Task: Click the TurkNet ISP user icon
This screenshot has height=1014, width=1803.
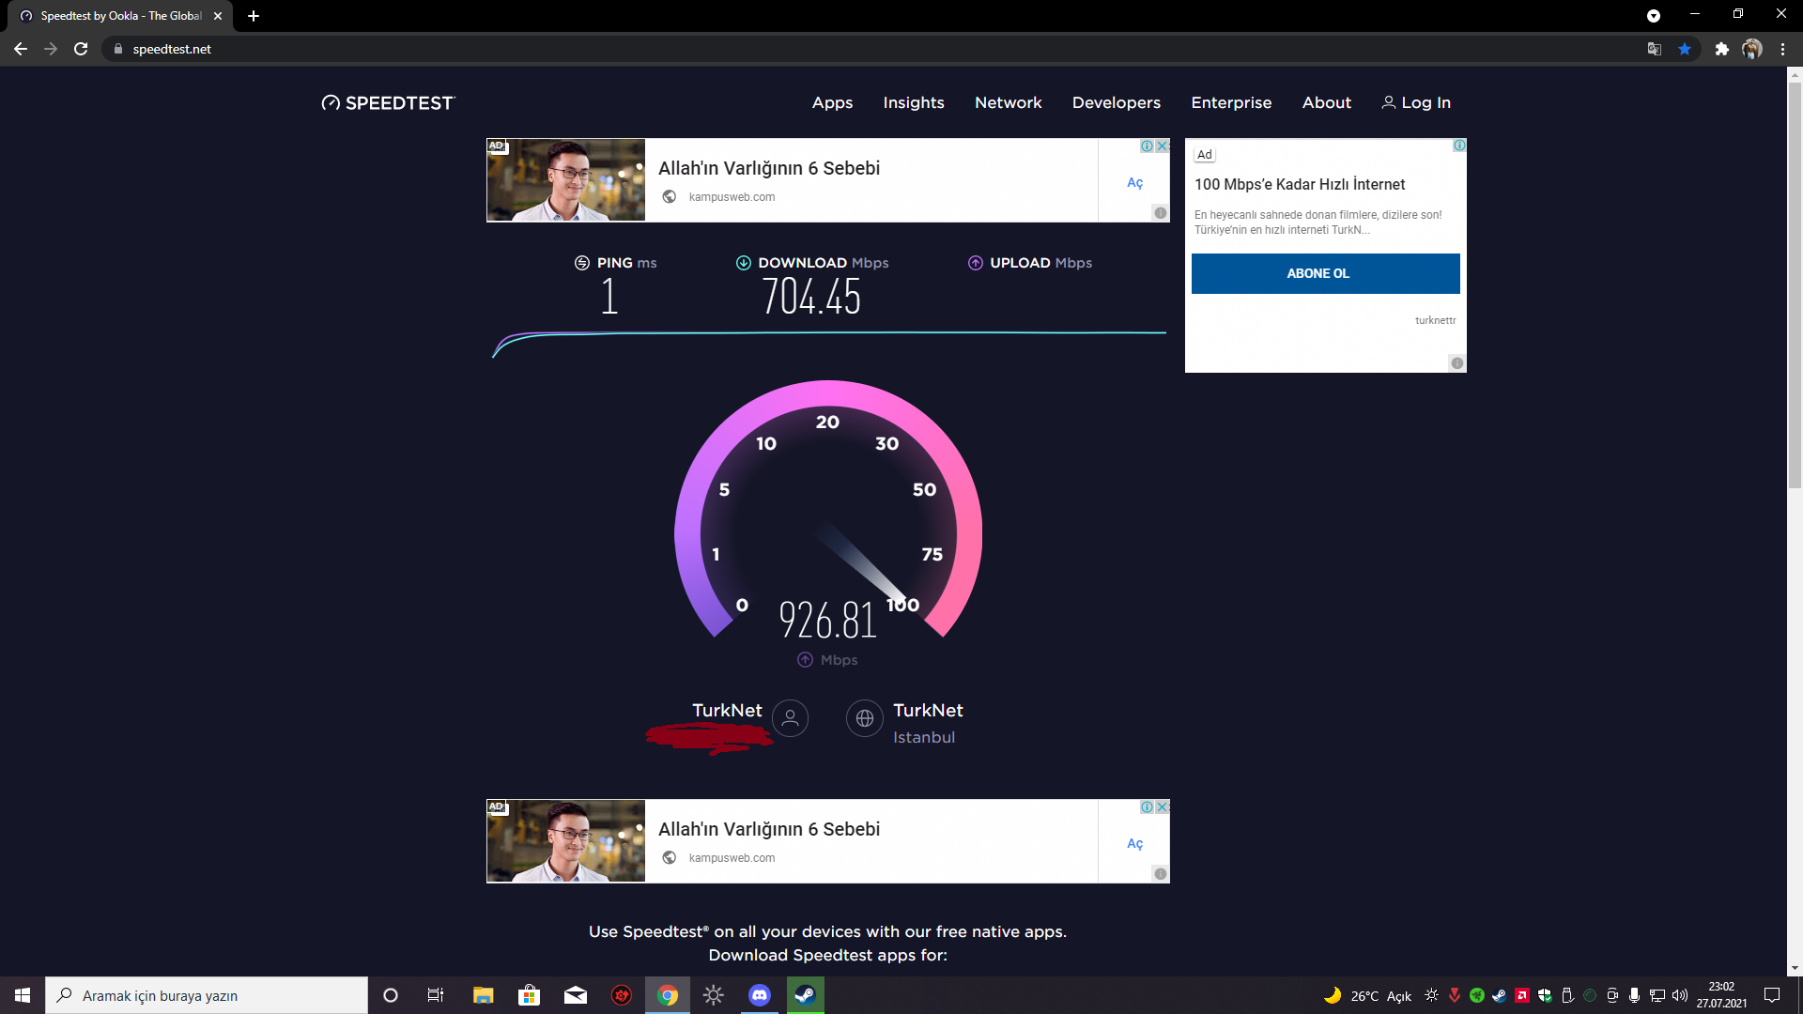Action: (x=790, y=718)
